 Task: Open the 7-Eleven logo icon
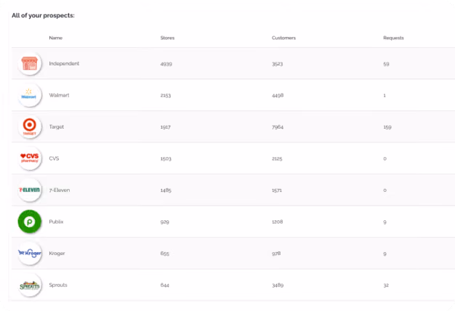pos(30,190)
